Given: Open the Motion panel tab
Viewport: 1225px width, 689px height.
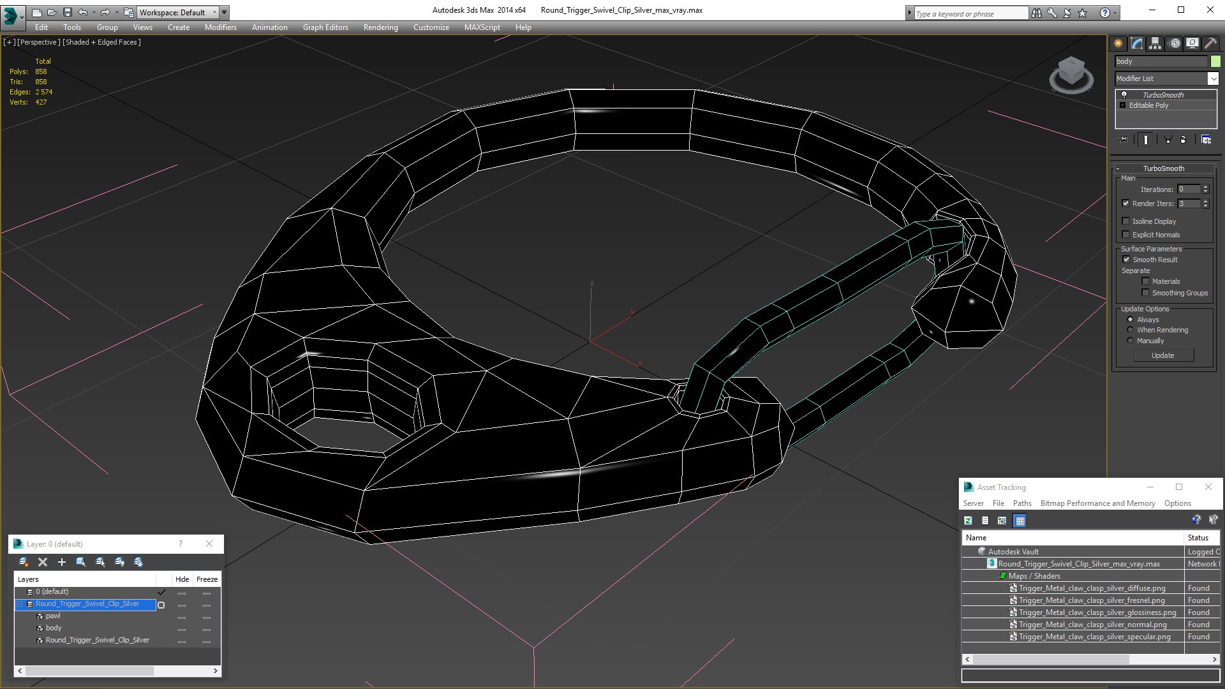Looking at the screenshot, I should tap(1175, 43).
